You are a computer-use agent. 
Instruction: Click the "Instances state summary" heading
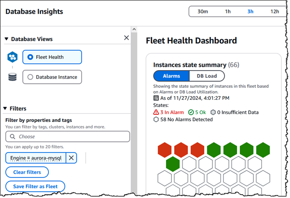click(190, 65)
